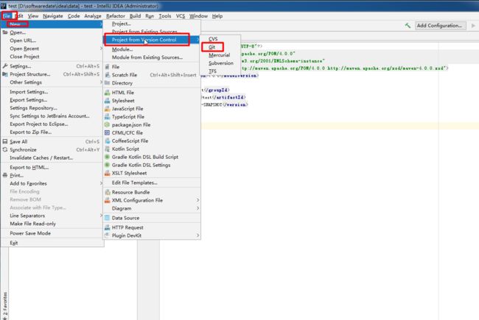Click the Kotlin Script icon
479x320 pixels.
point(108,149)
